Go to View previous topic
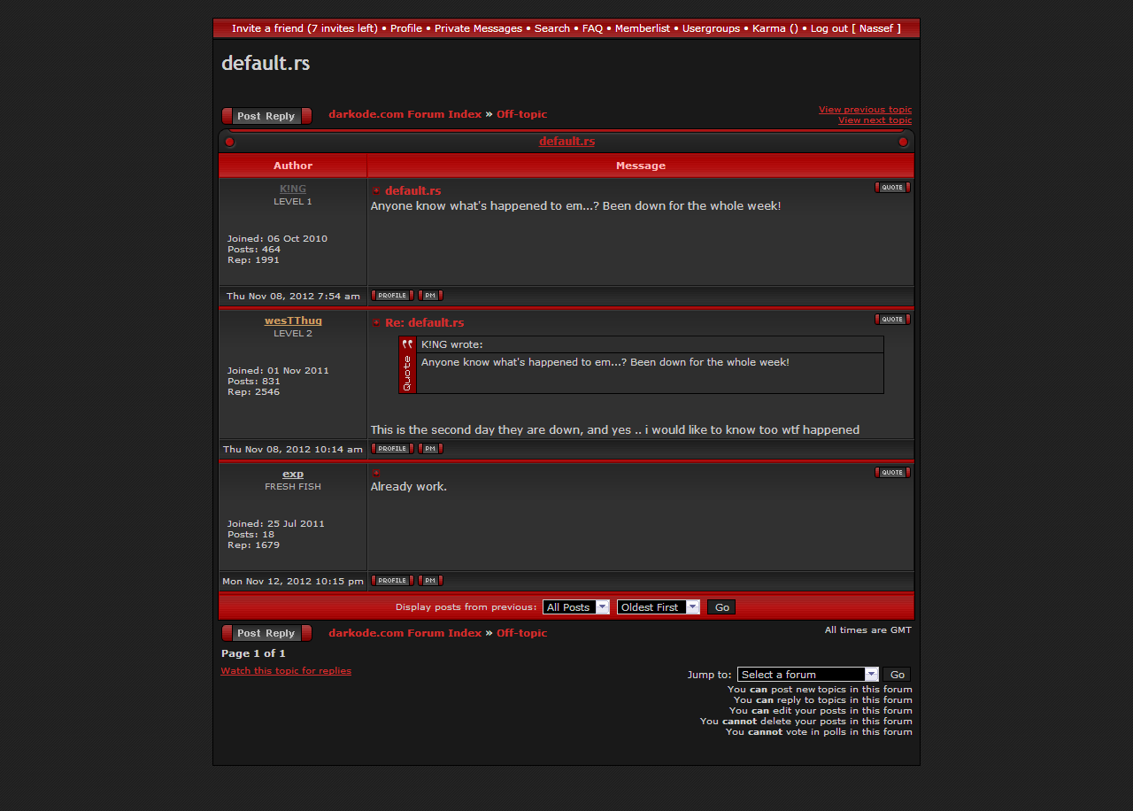 865,110
